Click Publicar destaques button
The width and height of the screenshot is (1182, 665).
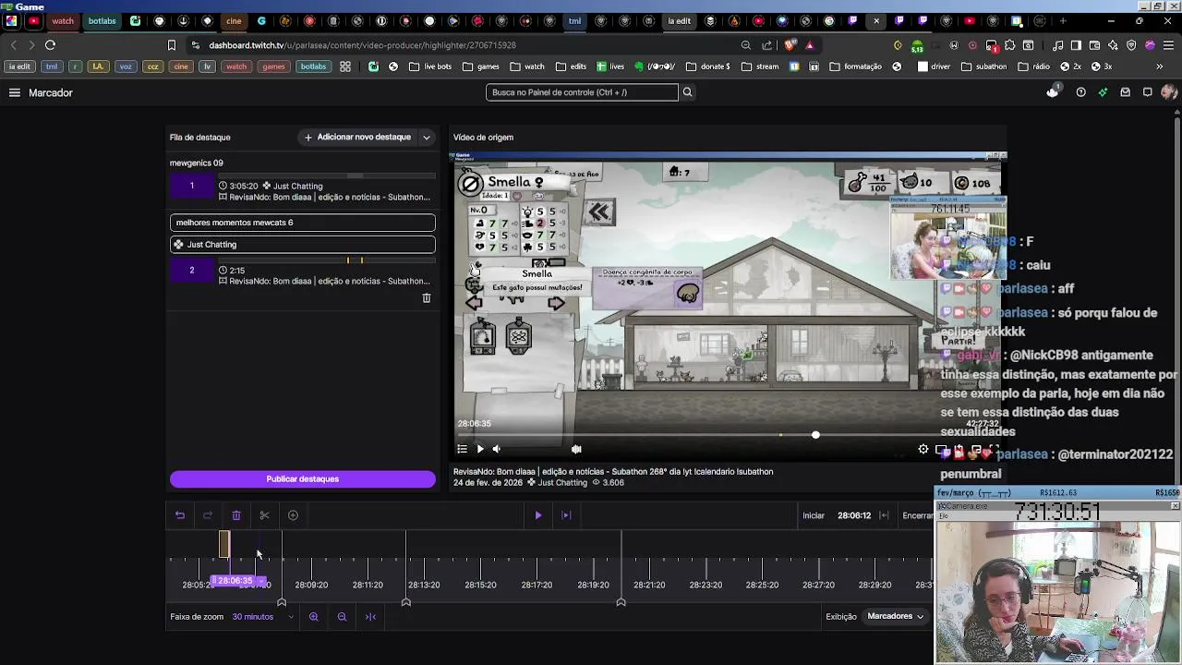coord(302,479)
